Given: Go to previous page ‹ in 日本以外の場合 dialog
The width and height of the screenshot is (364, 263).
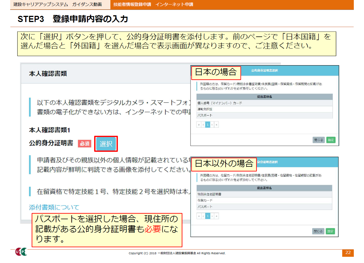Looking at the screenshot, I should click(x=203, y=216).
